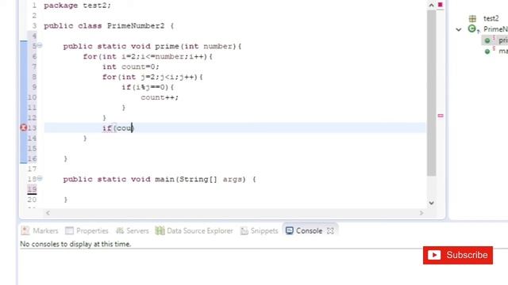Click the Properties tab icon

tap(69, 230)
